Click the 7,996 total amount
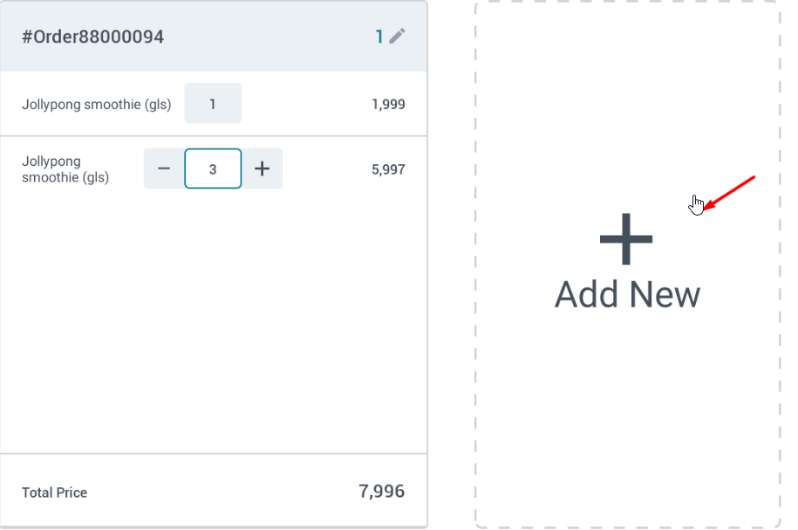This screenshot has height=530, width=798. tap(381, 492)
